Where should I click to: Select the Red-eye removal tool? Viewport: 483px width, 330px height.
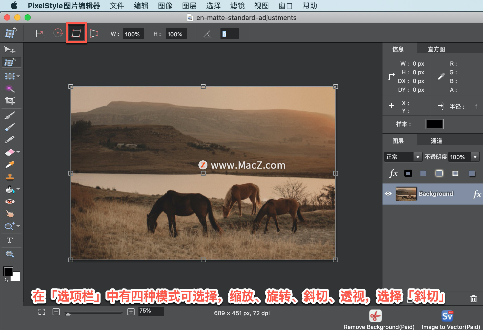pyautogui.click(x=10, y=202)
